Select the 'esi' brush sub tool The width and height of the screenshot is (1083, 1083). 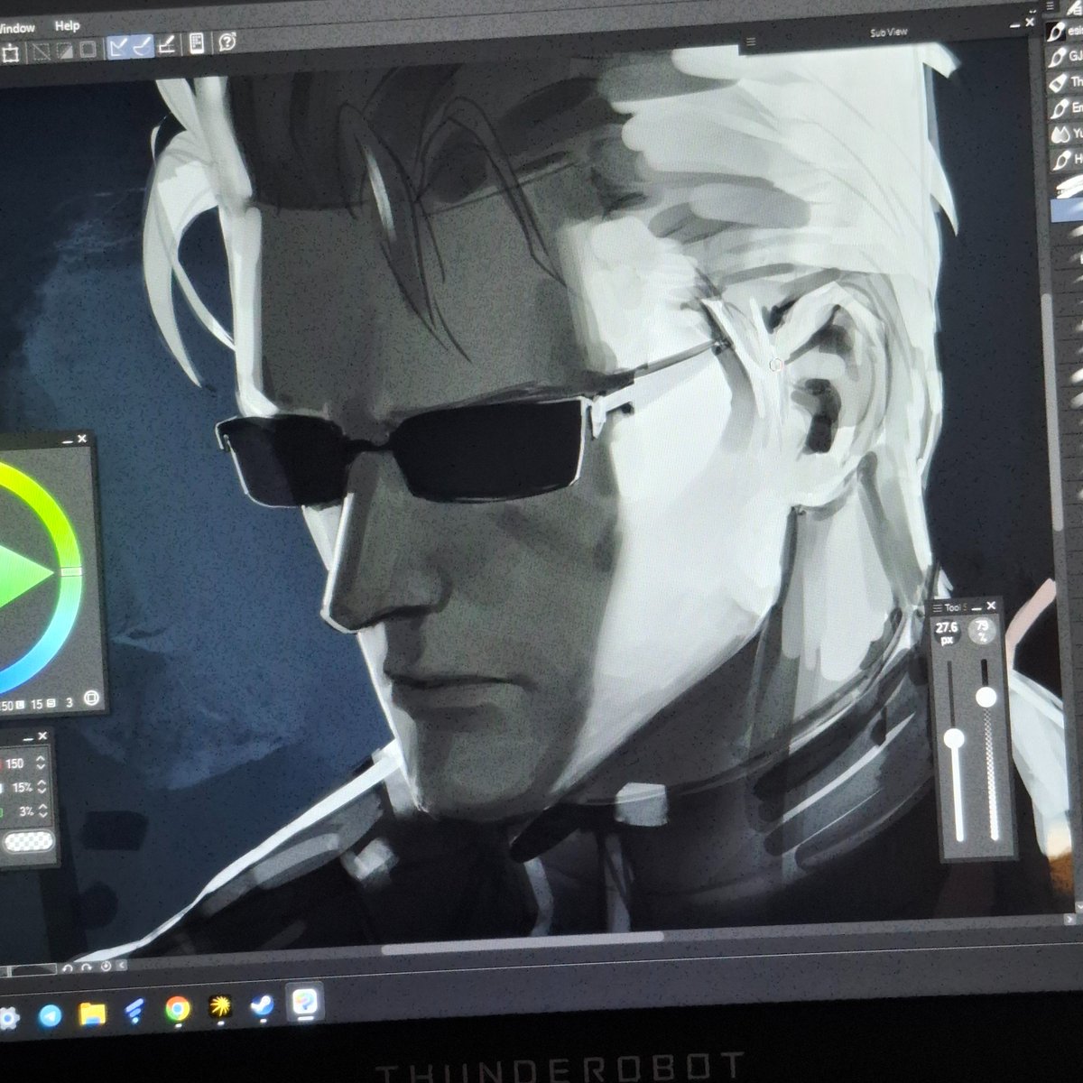(1065, 31)
